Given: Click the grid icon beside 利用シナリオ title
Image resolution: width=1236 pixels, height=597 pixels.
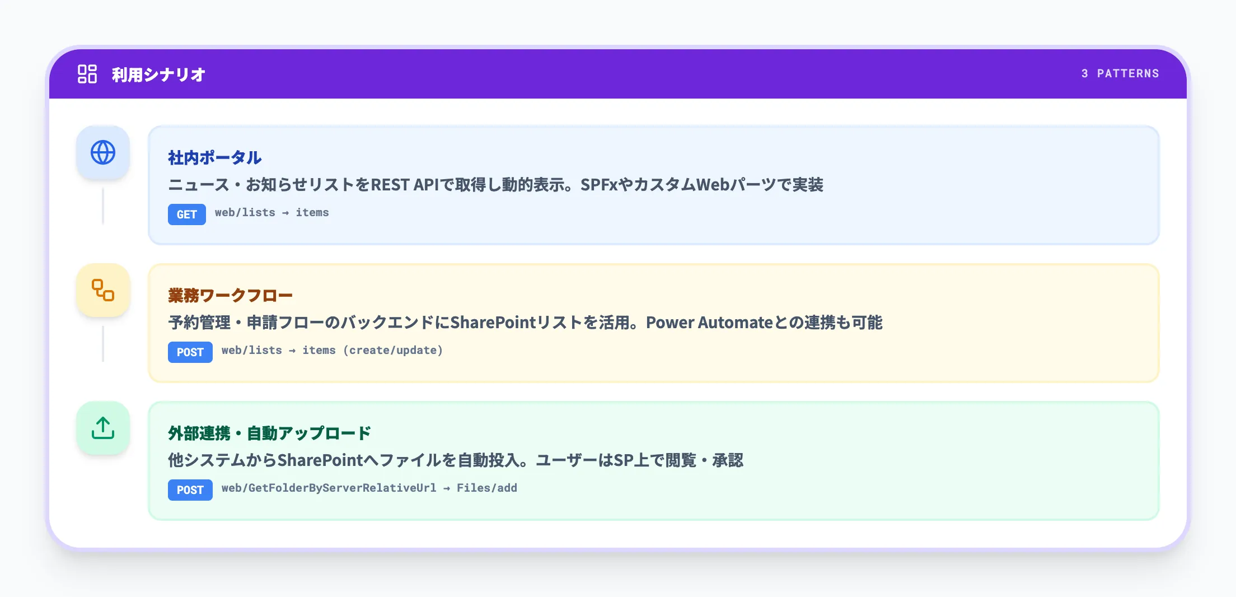Looking at the screenshot, I should point(87,73).
